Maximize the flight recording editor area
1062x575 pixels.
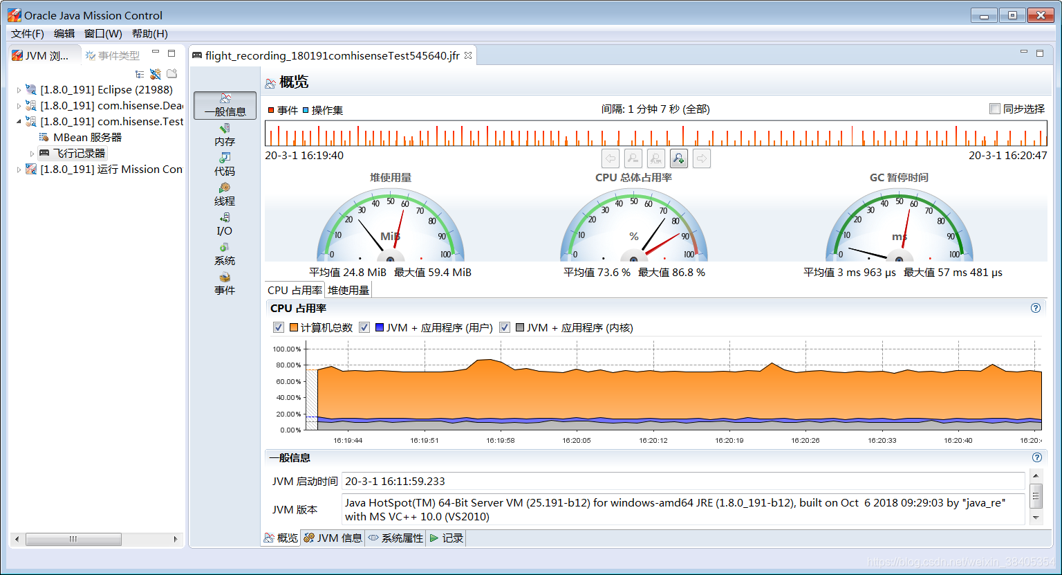pos(1040,53)
